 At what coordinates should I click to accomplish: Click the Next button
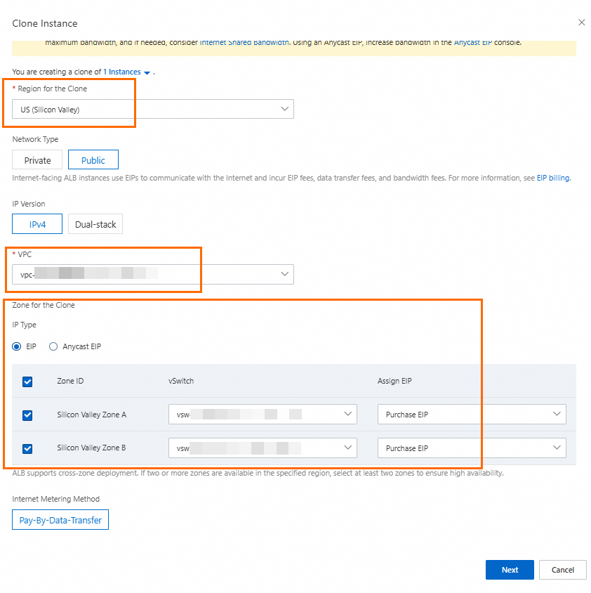point(510,570)
